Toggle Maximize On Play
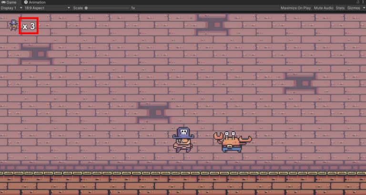This screenshot has width=366, height=195. (x=295, y=8)
